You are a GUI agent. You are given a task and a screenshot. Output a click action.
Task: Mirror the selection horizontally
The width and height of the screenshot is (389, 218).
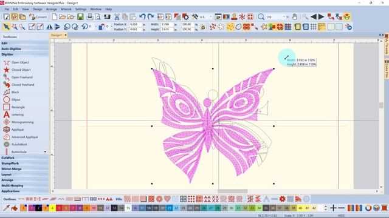pos(49,27)
